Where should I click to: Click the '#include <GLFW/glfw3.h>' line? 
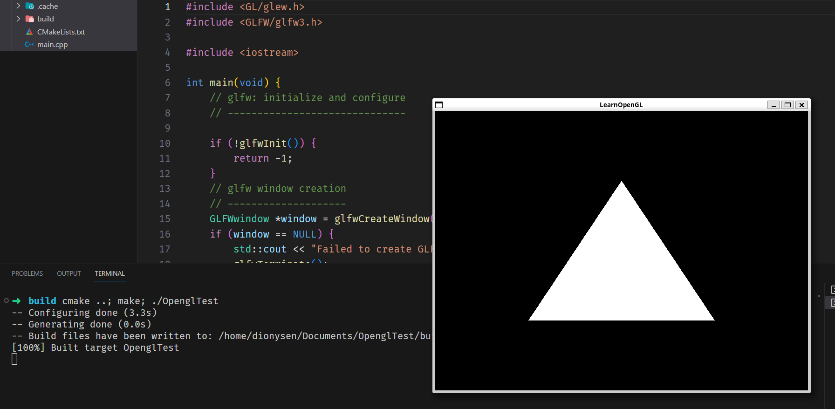tap(254, 22)
